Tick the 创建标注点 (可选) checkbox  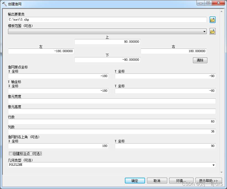coord(11,153)
